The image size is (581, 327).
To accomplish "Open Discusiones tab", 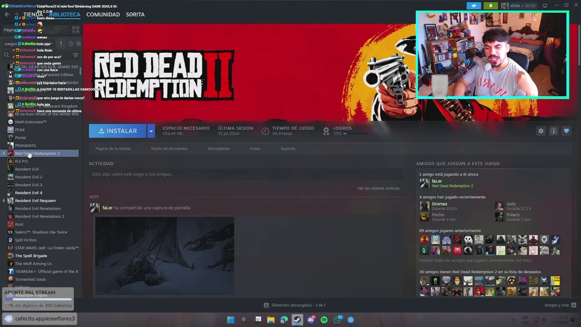I will (x=219, y=149).
